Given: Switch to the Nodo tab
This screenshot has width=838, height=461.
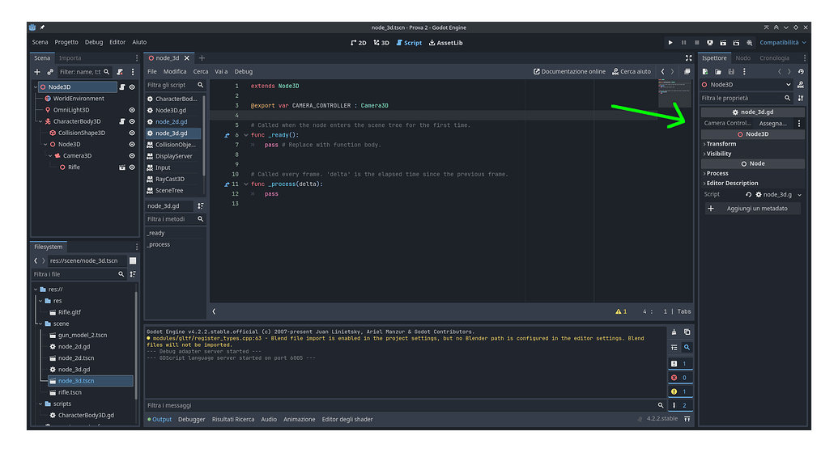Looking at the screenshot, I should (743, 58).
